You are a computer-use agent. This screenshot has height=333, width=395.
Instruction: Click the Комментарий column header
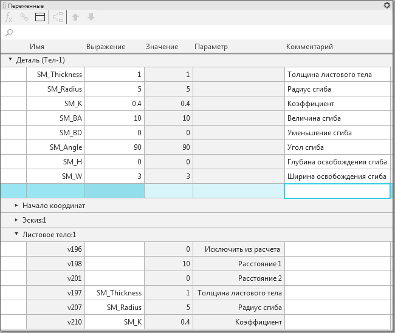tap(309, 47)
